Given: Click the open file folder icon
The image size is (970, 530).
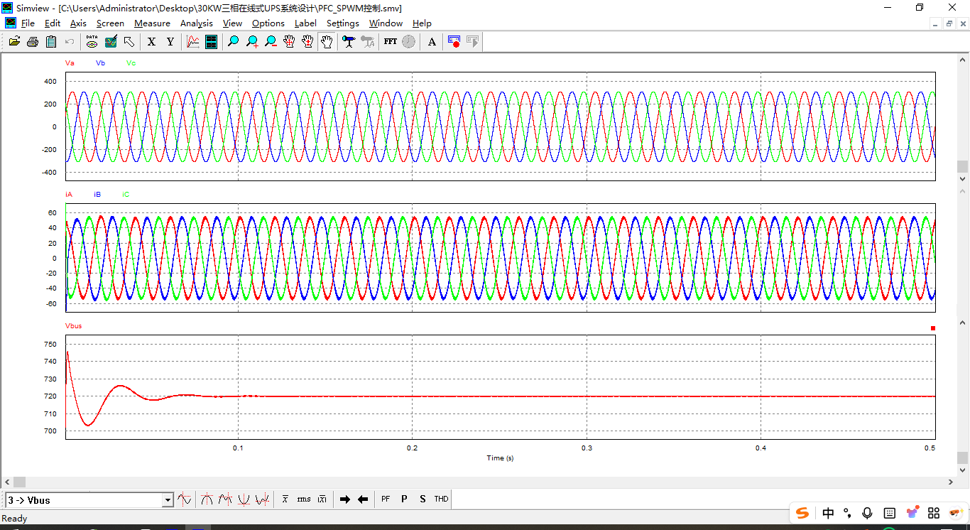Looking at the screenshot, I should click(x=14, y=42).
